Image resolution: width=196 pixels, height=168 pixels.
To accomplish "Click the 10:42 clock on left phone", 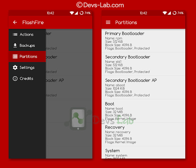I will point(50,13).
